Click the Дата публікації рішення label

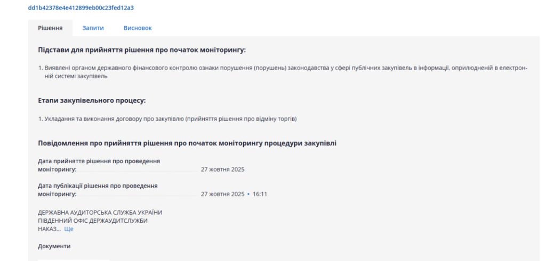[x=98, y=186]
